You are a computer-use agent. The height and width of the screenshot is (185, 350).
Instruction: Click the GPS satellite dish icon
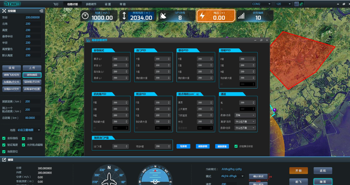point(163,16)
